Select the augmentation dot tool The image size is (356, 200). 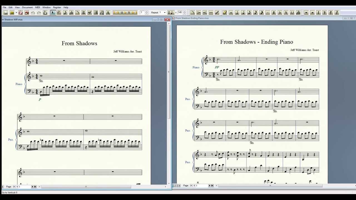[x=268, y=12]
